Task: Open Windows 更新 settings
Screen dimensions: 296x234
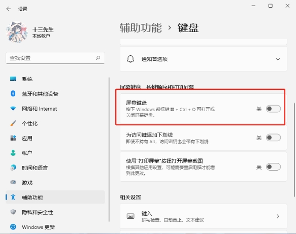Action: coord(55,227)
